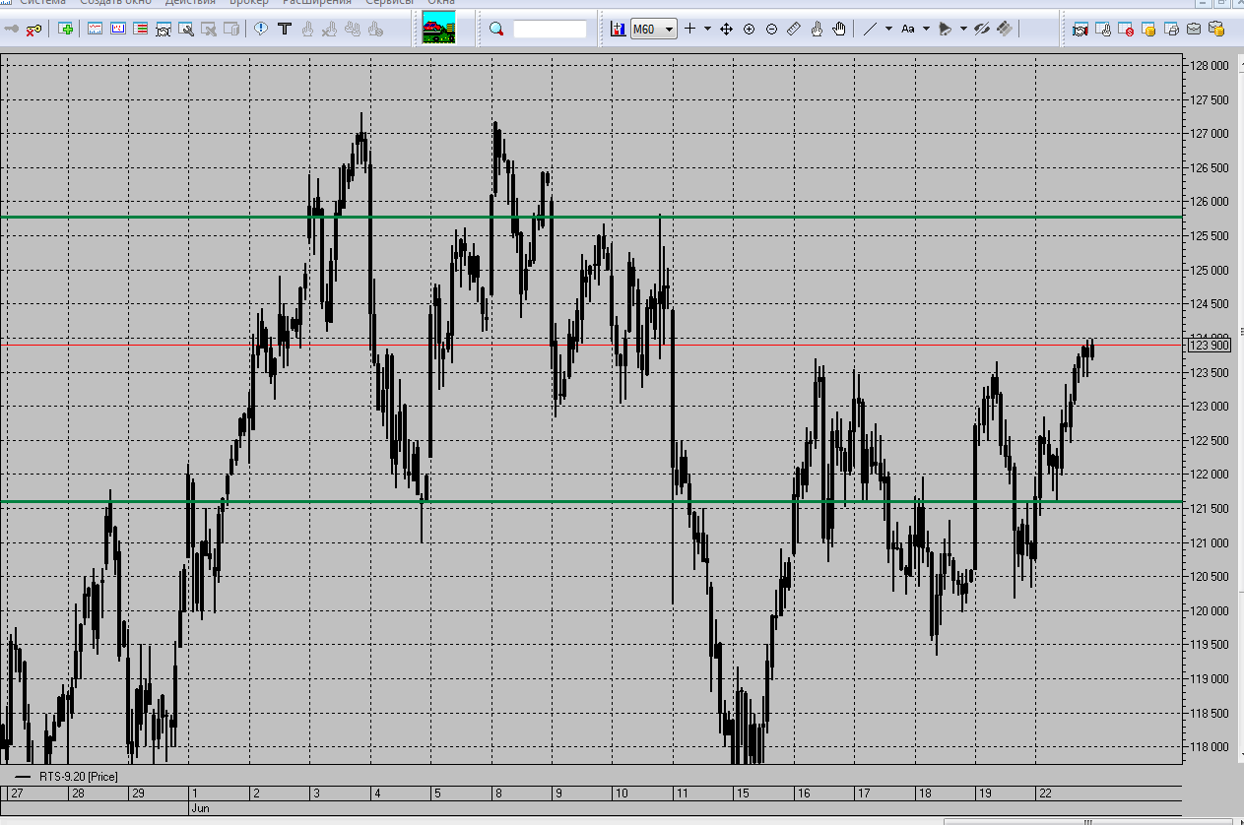Click the horizontal scrollbar at window bottom
The height and width of the screenshot is (825, 1244).
pyautogui.click(x=1088, y=821)
